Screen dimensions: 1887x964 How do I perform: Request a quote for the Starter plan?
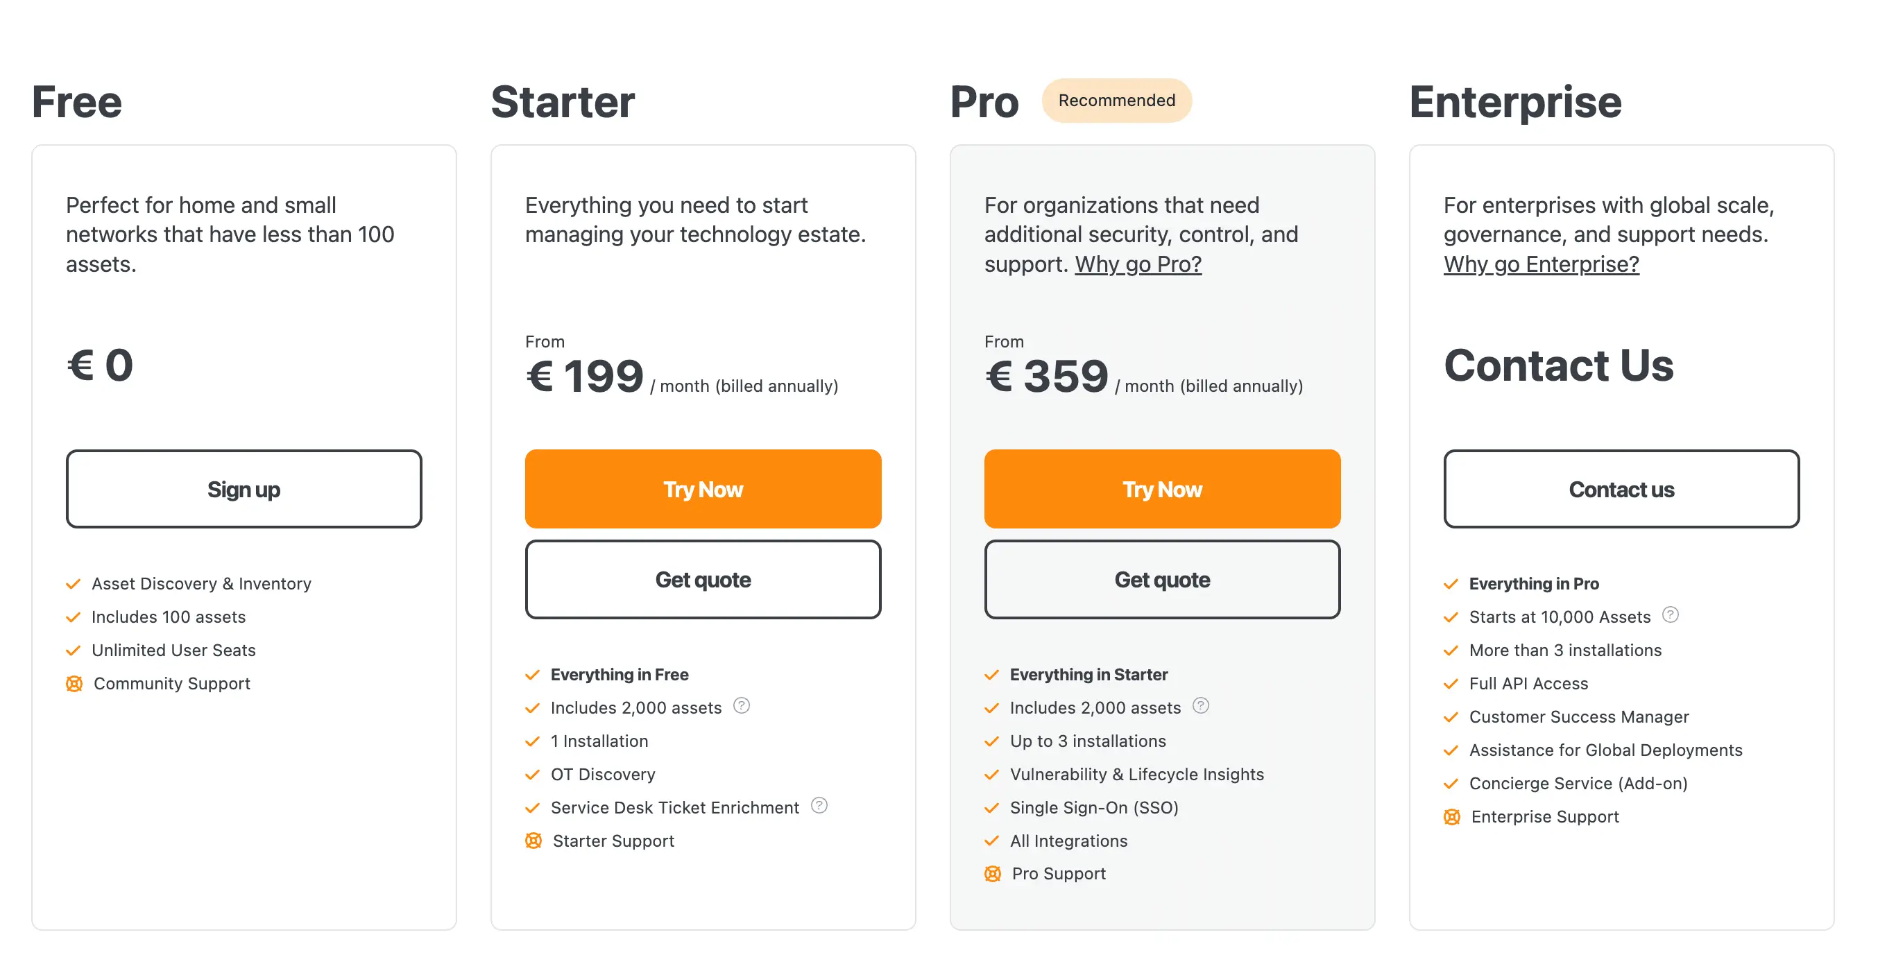click(703, 579)
